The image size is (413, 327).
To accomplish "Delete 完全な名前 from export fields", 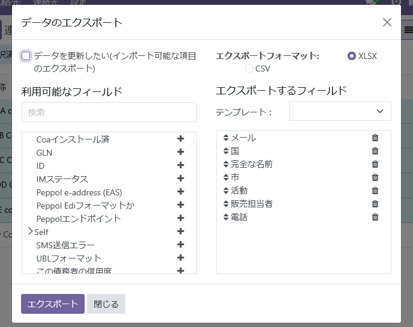I will [x=375, y=164].
